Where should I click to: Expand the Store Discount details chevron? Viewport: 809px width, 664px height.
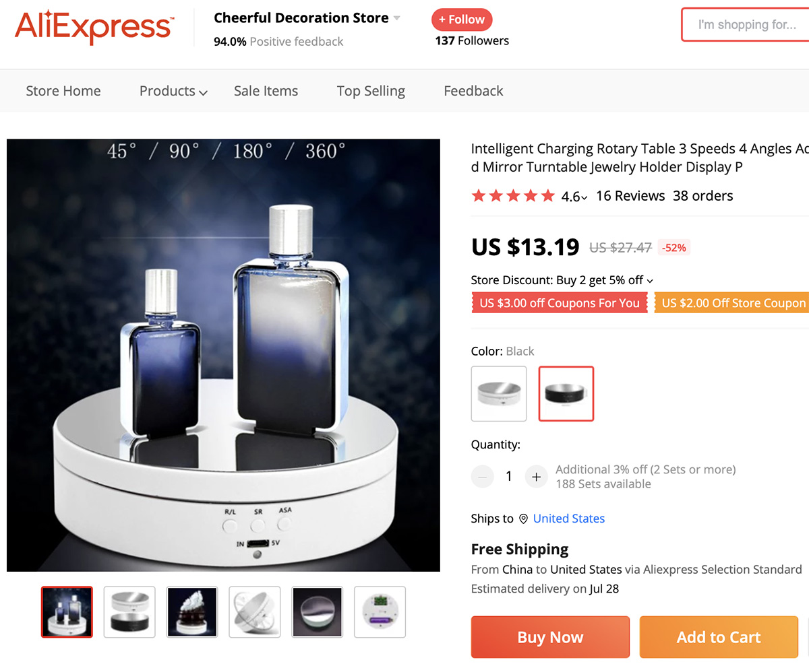point(650,281)
